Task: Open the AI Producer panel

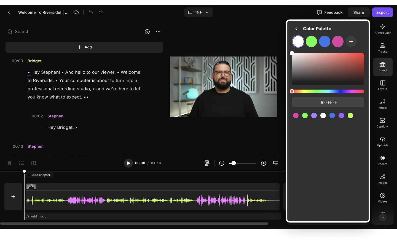Action: [x=382, y=29]
